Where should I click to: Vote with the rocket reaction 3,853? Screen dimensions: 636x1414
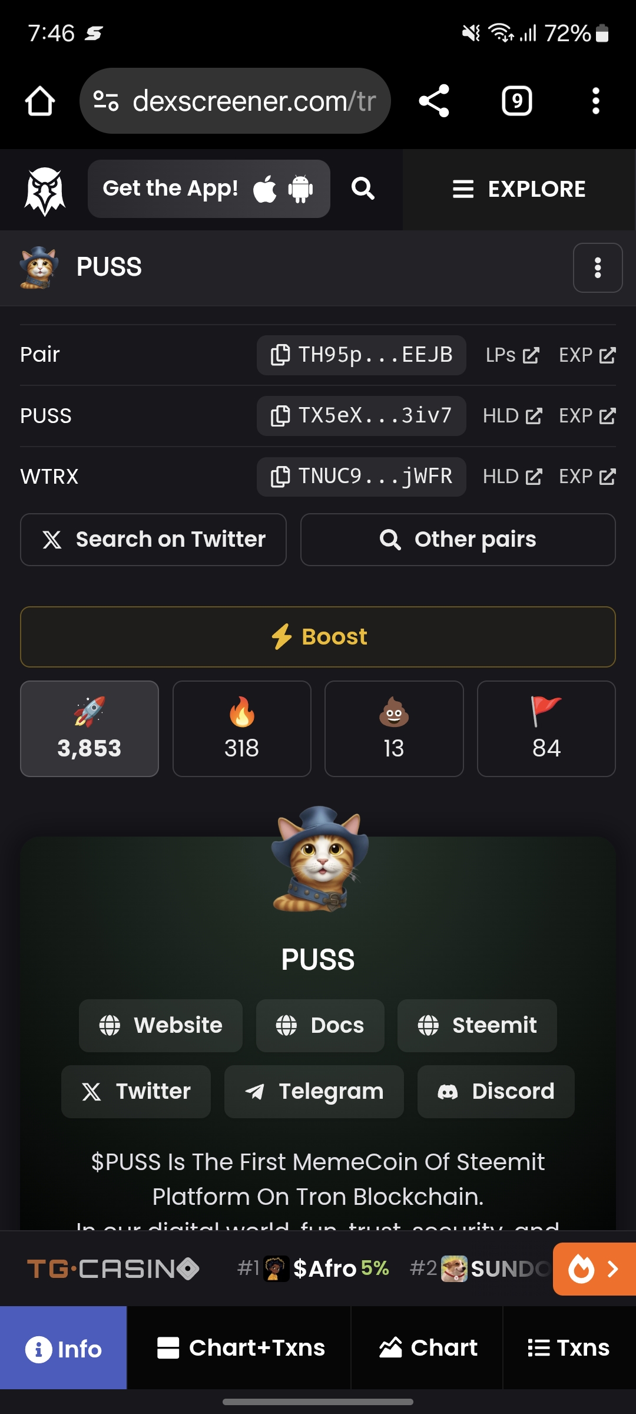(90, 729)
